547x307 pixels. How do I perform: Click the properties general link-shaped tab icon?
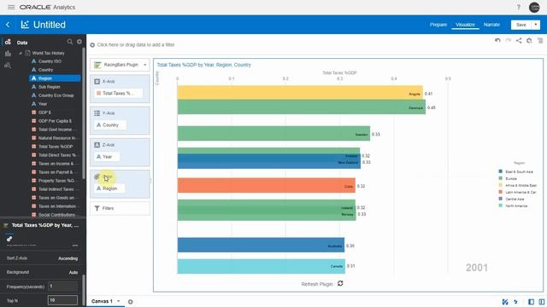[9, 239]
